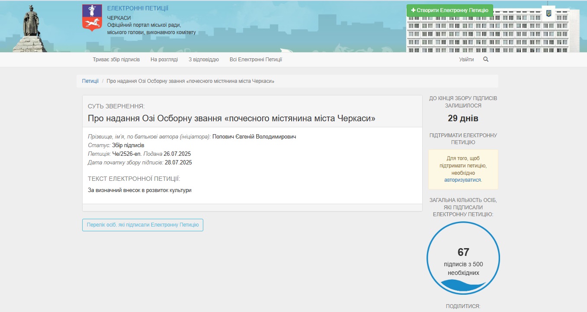Viewport: 587px width, 312px height.
Task: Click the Cherkasy coat of arms logo
Action: pyautogui.click(x=92, y=18)
